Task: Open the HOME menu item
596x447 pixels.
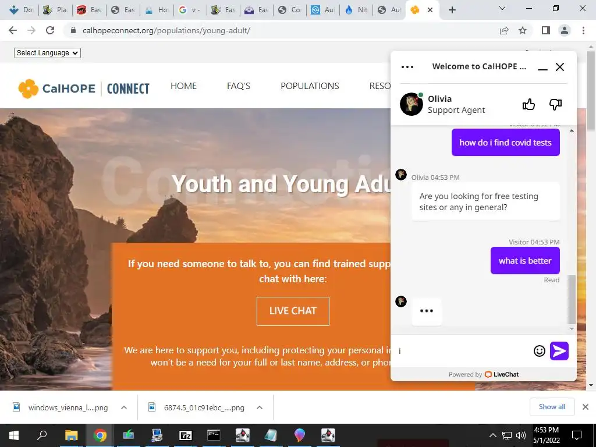Action: [x=183, y=86]
